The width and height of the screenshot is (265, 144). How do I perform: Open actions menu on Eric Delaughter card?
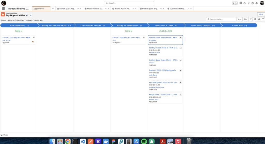pyautogui.click(x=181, y=83)
